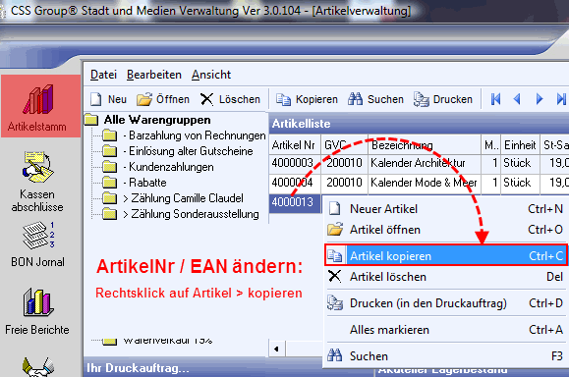Jump to first record navigation arrow
The image size is (569, 377).
pyautogui.click(x=495, y=99)
